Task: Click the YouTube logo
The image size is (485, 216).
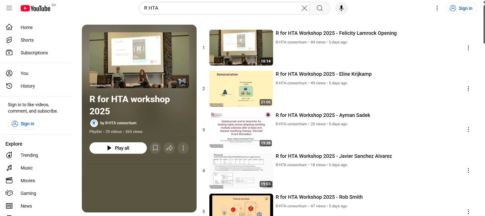Action: [x=35, y=8]
